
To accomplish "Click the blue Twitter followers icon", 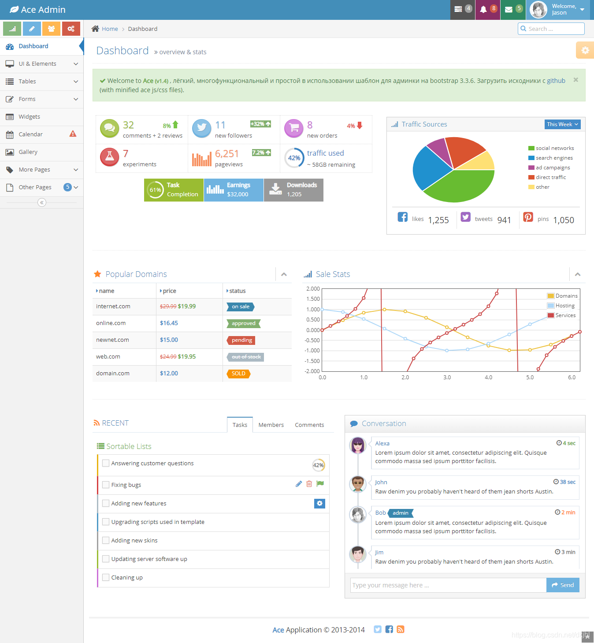I will tap(202, 129).
